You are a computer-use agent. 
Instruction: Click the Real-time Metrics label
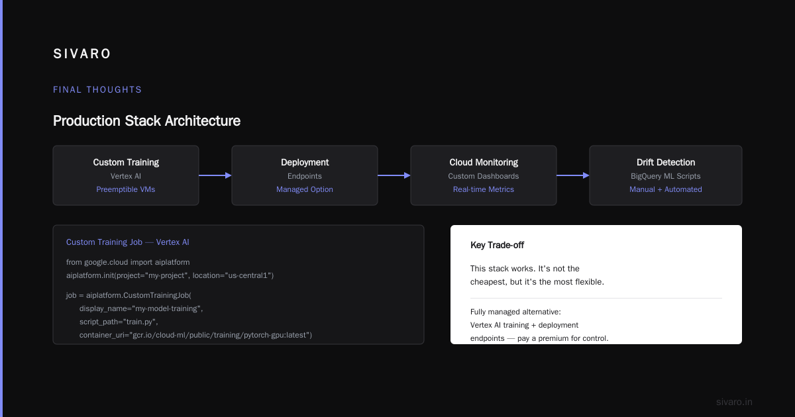click(484, 189)
